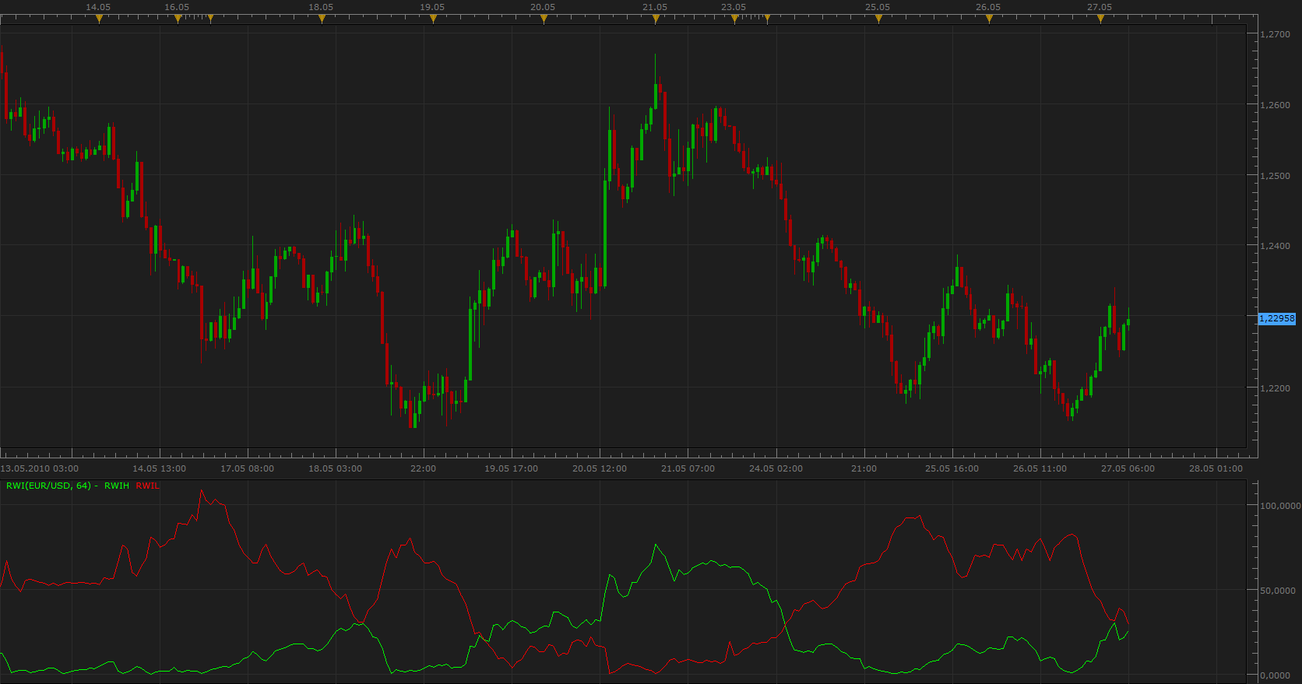This screenshot has width=1302, height=684.
Task: Click the 1,2400 price axis label
Action: [1276, 246]
